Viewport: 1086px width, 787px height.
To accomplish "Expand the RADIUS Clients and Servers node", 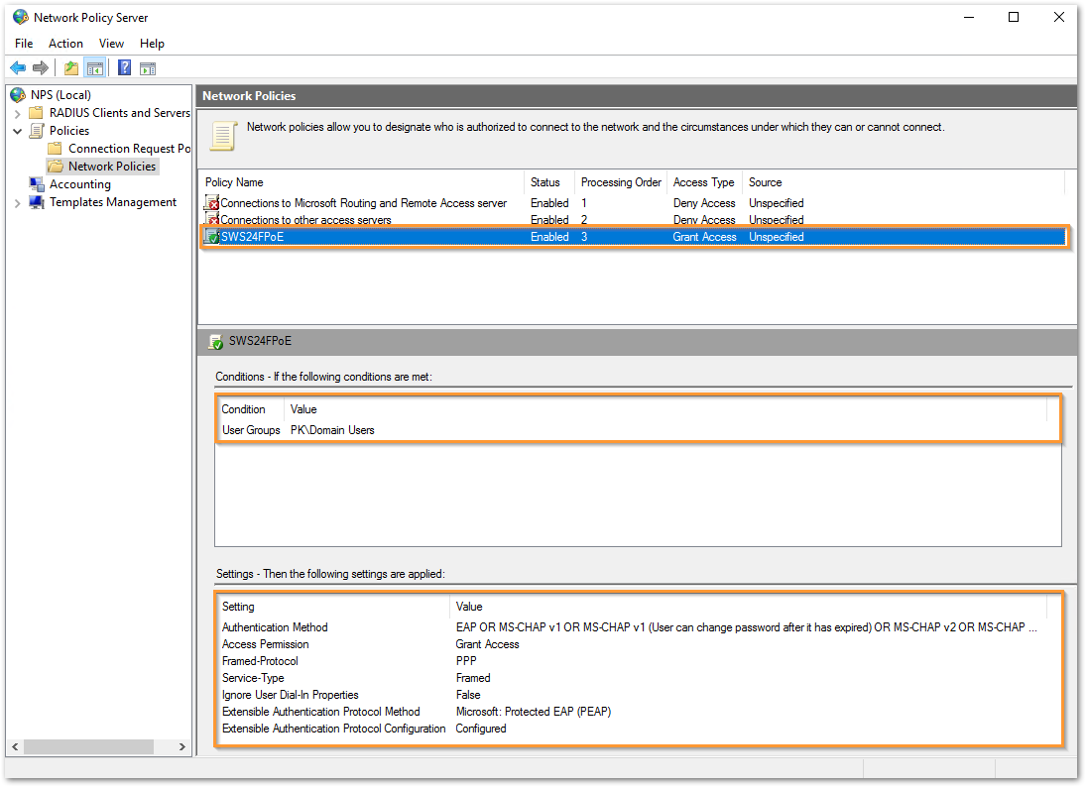I will [x=17, y=113].
